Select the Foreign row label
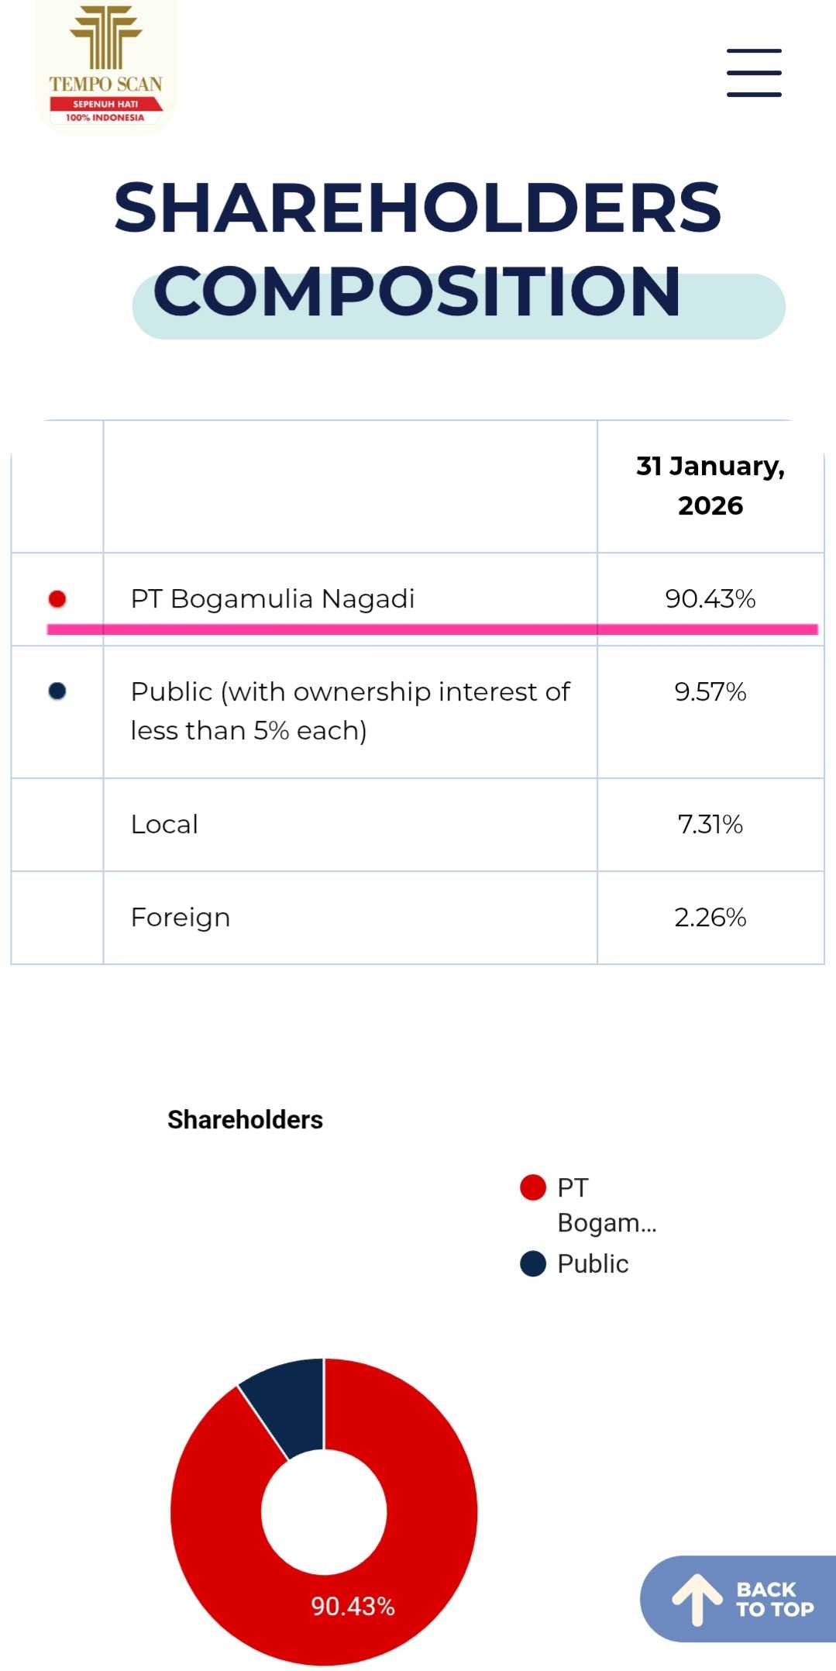 click(181, 918)
